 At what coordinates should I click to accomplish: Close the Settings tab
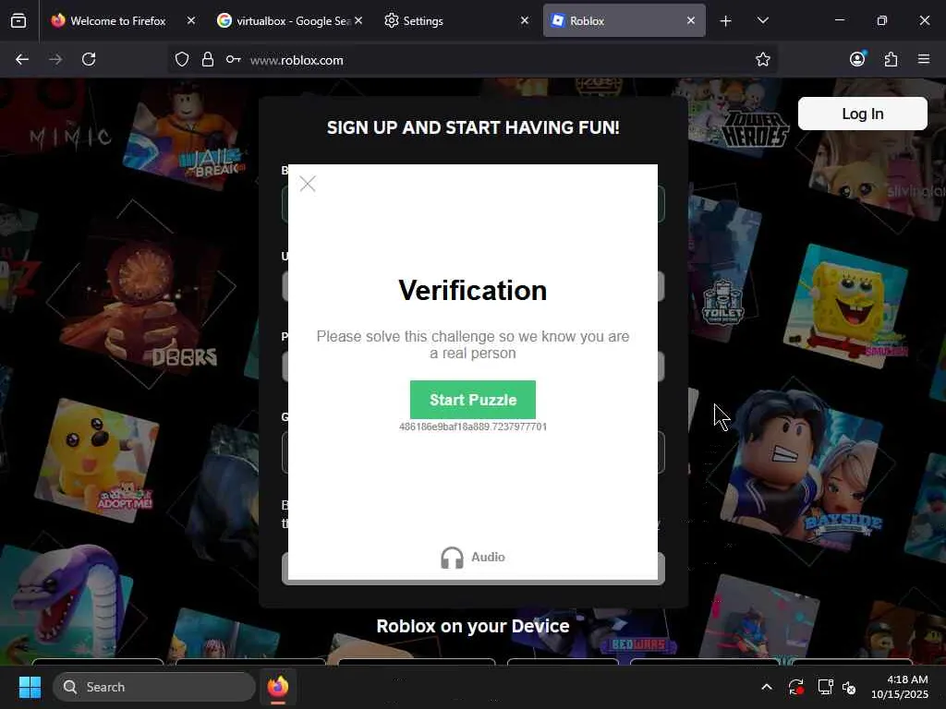pos(525,20)
